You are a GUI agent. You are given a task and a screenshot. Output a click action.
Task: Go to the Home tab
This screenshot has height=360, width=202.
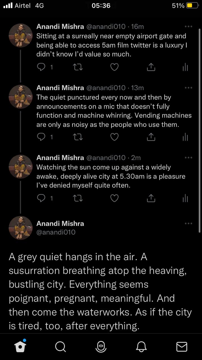20,347
